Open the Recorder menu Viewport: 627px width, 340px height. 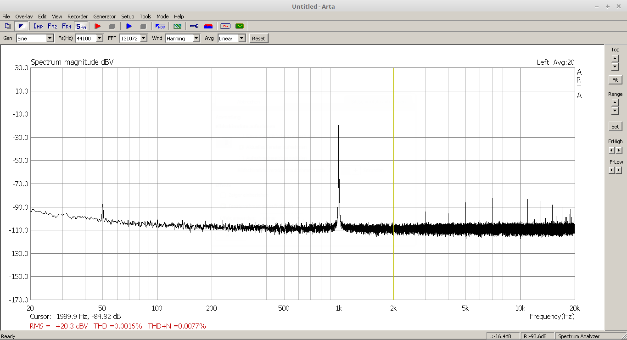click(78, 17)
